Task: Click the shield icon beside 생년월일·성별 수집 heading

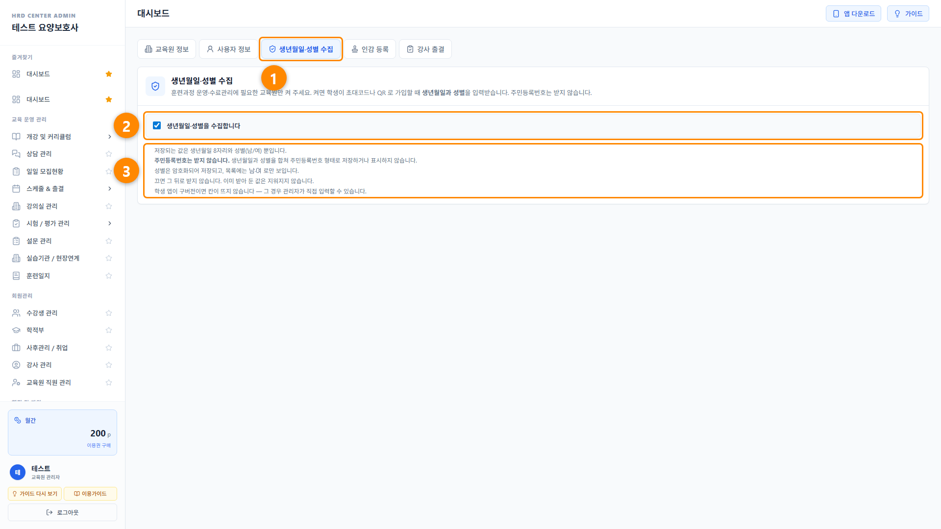Action: 155,86
